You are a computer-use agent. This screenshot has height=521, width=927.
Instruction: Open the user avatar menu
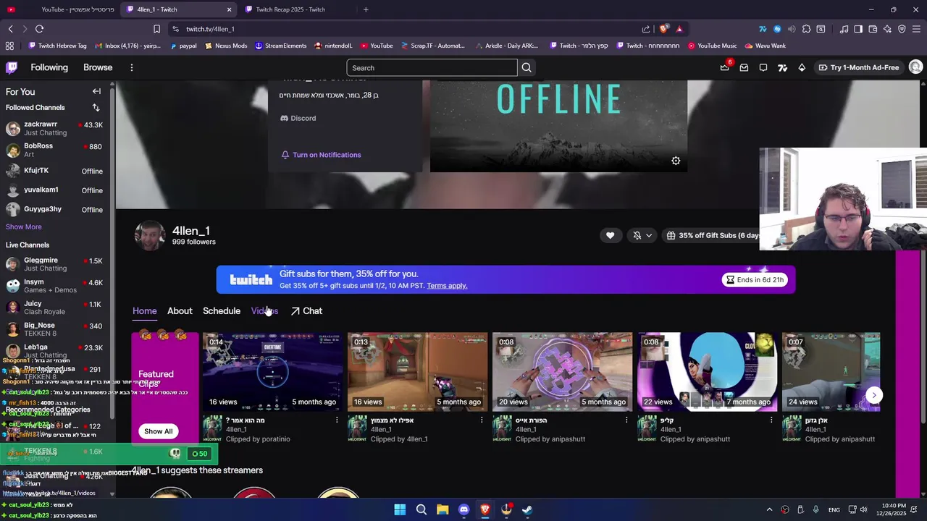click(x=915, y=67)
